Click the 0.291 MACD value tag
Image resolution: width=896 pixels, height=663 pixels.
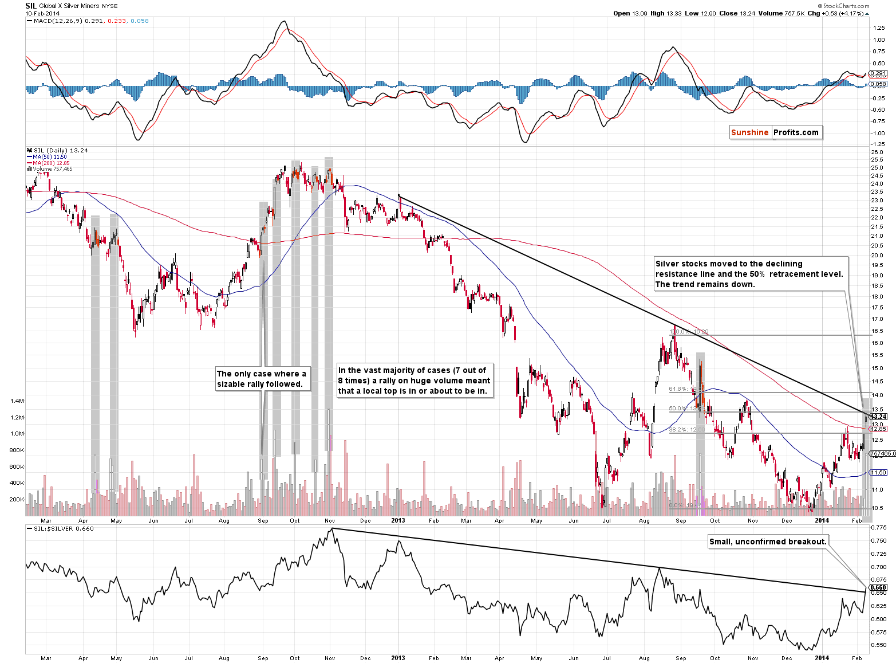tap(878, 74)
